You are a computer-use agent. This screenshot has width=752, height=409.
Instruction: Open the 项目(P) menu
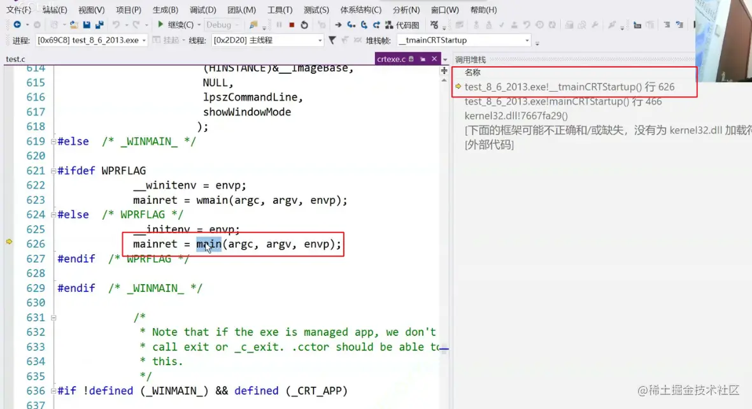(x=129, y=10)
